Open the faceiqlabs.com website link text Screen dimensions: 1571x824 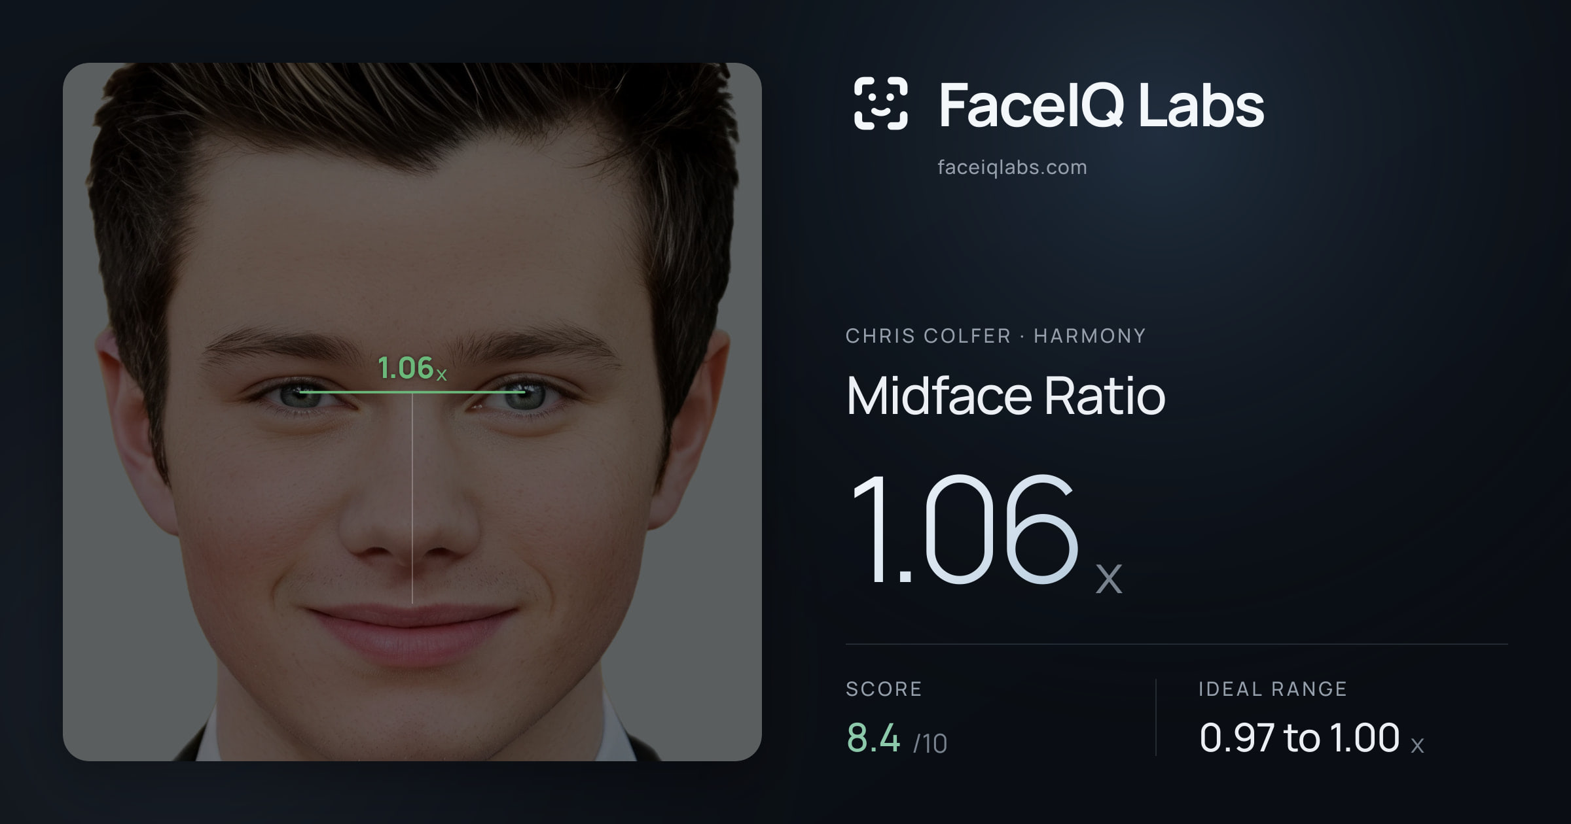point(1012,167)
